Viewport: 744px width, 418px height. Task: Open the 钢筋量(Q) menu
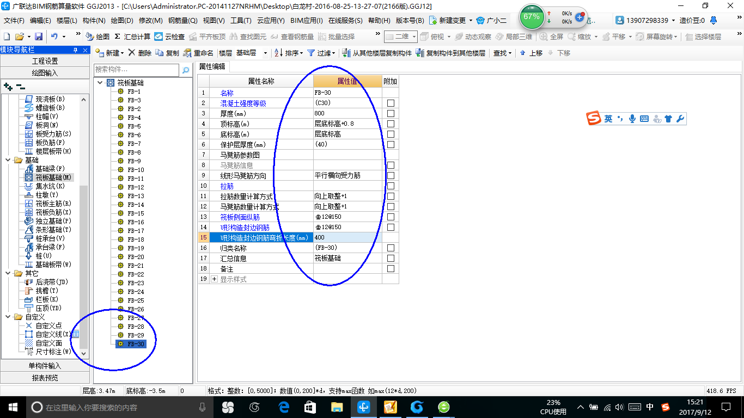pos(182,20)
